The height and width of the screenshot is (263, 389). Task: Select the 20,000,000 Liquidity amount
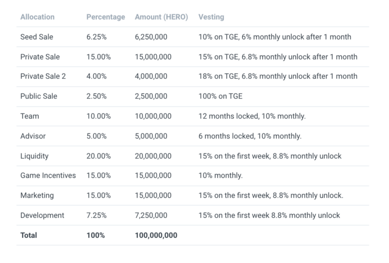pos(153,156)
